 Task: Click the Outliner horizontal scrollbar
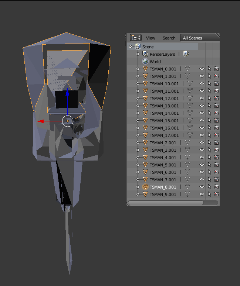pyautogui.click(x=166, y=203)
